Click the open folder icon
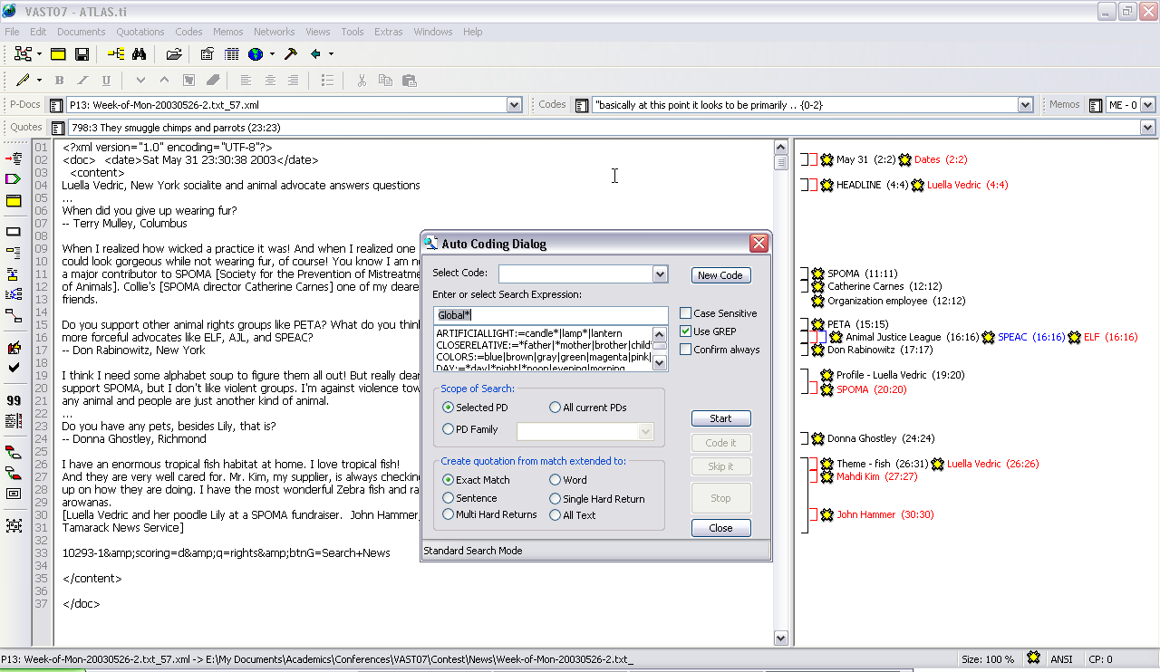 174,54
